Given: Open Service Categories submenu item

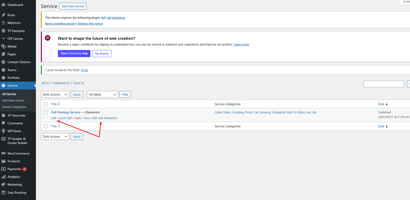Looking at the screenshot, I should coord(14,107).
